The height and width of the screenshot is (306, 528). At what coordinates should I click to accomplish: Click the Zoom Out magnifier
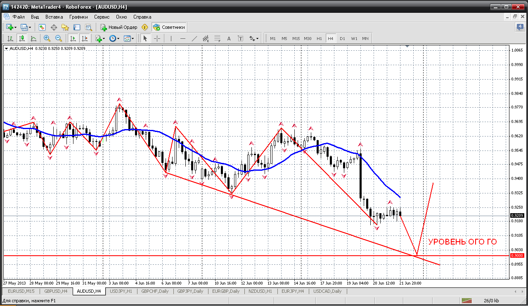click(59, 38)
